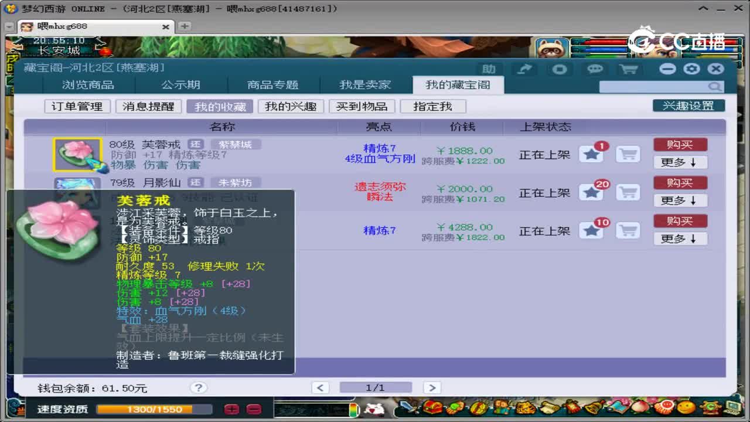Click 购买 for the ¥4288.00 row
The image size is (750, 422).
pos(680,221)
